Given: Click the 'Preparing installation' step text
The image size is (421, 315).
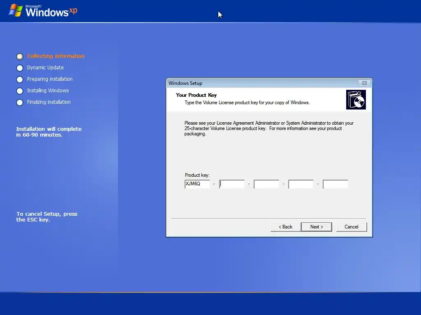Looking at the screenshot, I should pyautogui.click(x=50, y=79).
